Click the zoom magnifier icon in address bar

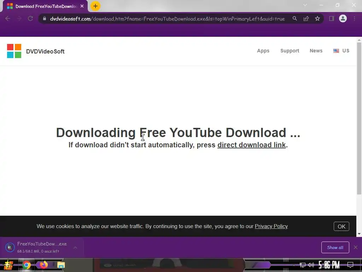[295, 18]
